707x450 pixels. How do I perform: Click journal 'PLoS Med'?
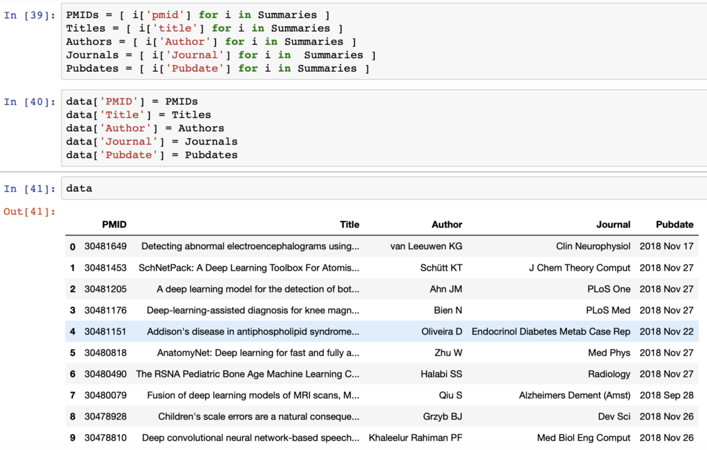608,310
